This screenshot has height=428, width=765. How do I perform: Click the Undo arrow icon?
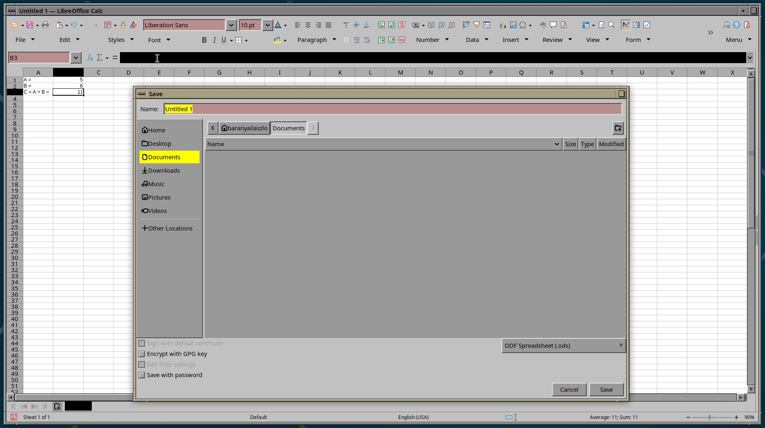(74, 25)
